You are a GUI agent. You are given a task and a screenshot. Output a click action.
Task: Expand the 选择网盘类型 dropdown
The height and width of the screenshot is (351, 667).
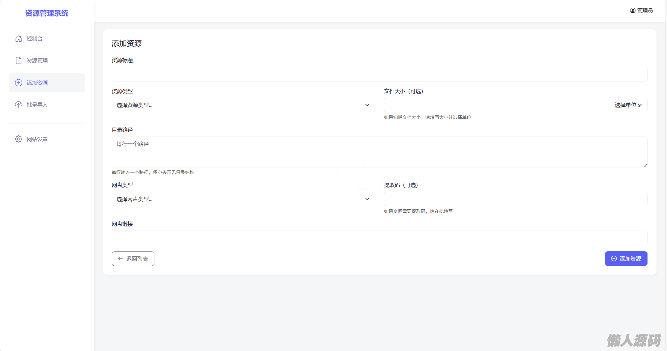pos(243,199)
